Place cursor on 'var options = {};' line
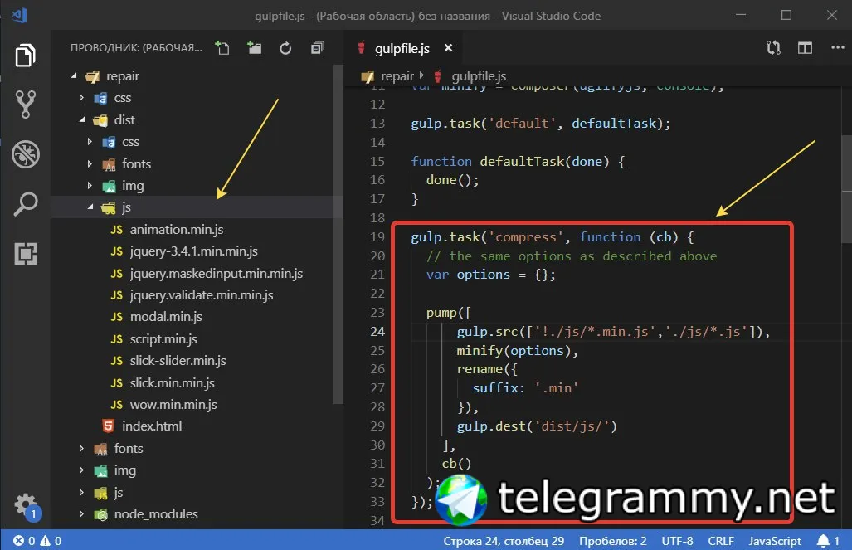Screen dimensions: 852x550 coord(490,275)
